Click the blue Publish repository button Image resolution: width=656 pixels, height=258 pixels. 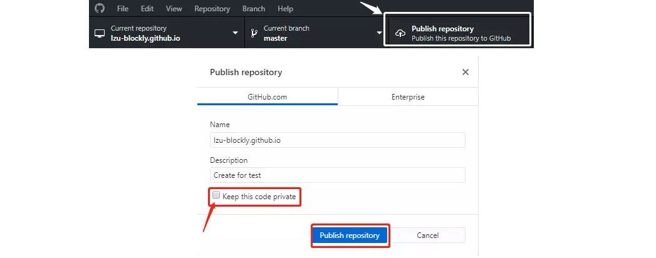(x=350, y=235)
